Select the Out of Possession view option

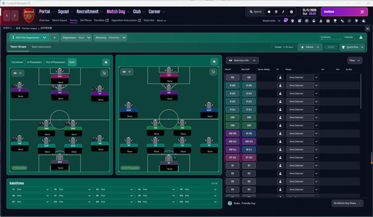[x=56, y=62]
